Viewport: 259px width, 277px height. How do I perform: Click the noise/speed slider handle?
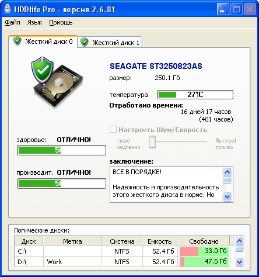(x=153, y=142)
